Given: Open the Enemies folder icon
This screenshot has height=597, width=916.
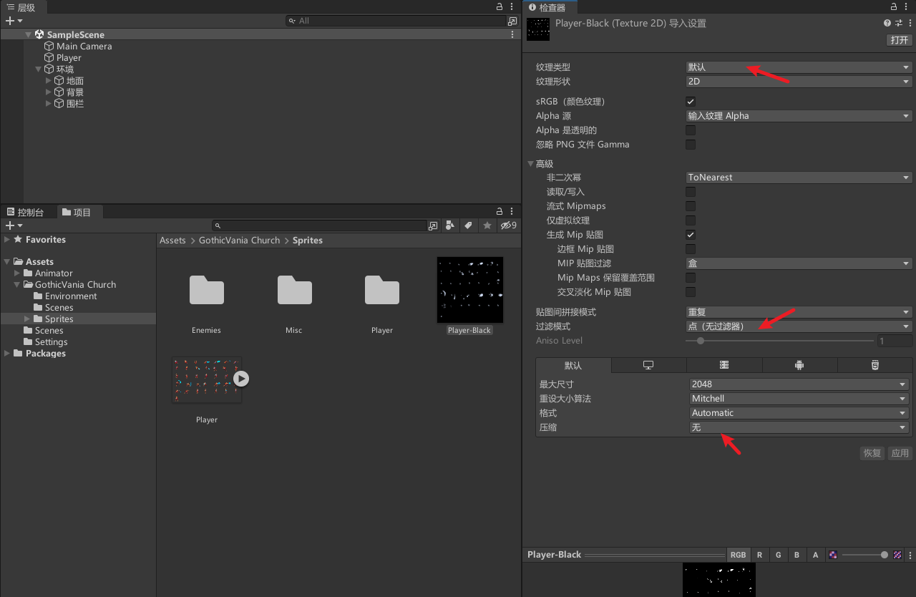Looking at the screenshot, I should [x=207, y=290].
